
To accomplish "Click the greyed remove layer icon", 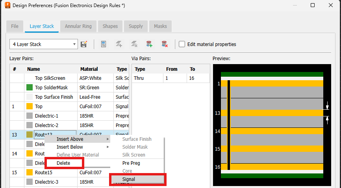I will (x=134, y=44).
